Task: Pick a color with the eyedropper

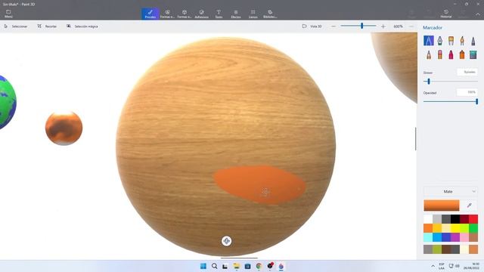Action: point(470,206)
